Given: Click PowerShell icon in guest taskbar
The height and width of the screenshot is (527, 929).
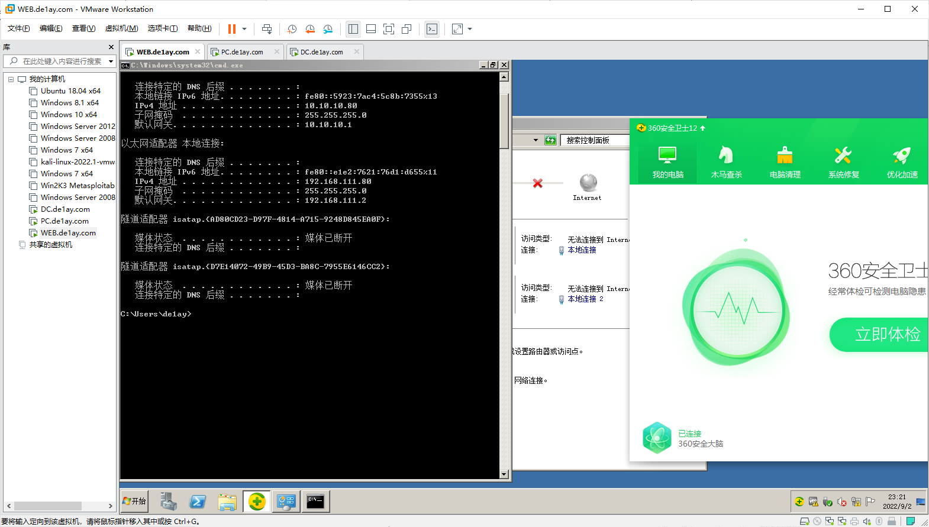Looking at the screenshot, I should [198, 502].
